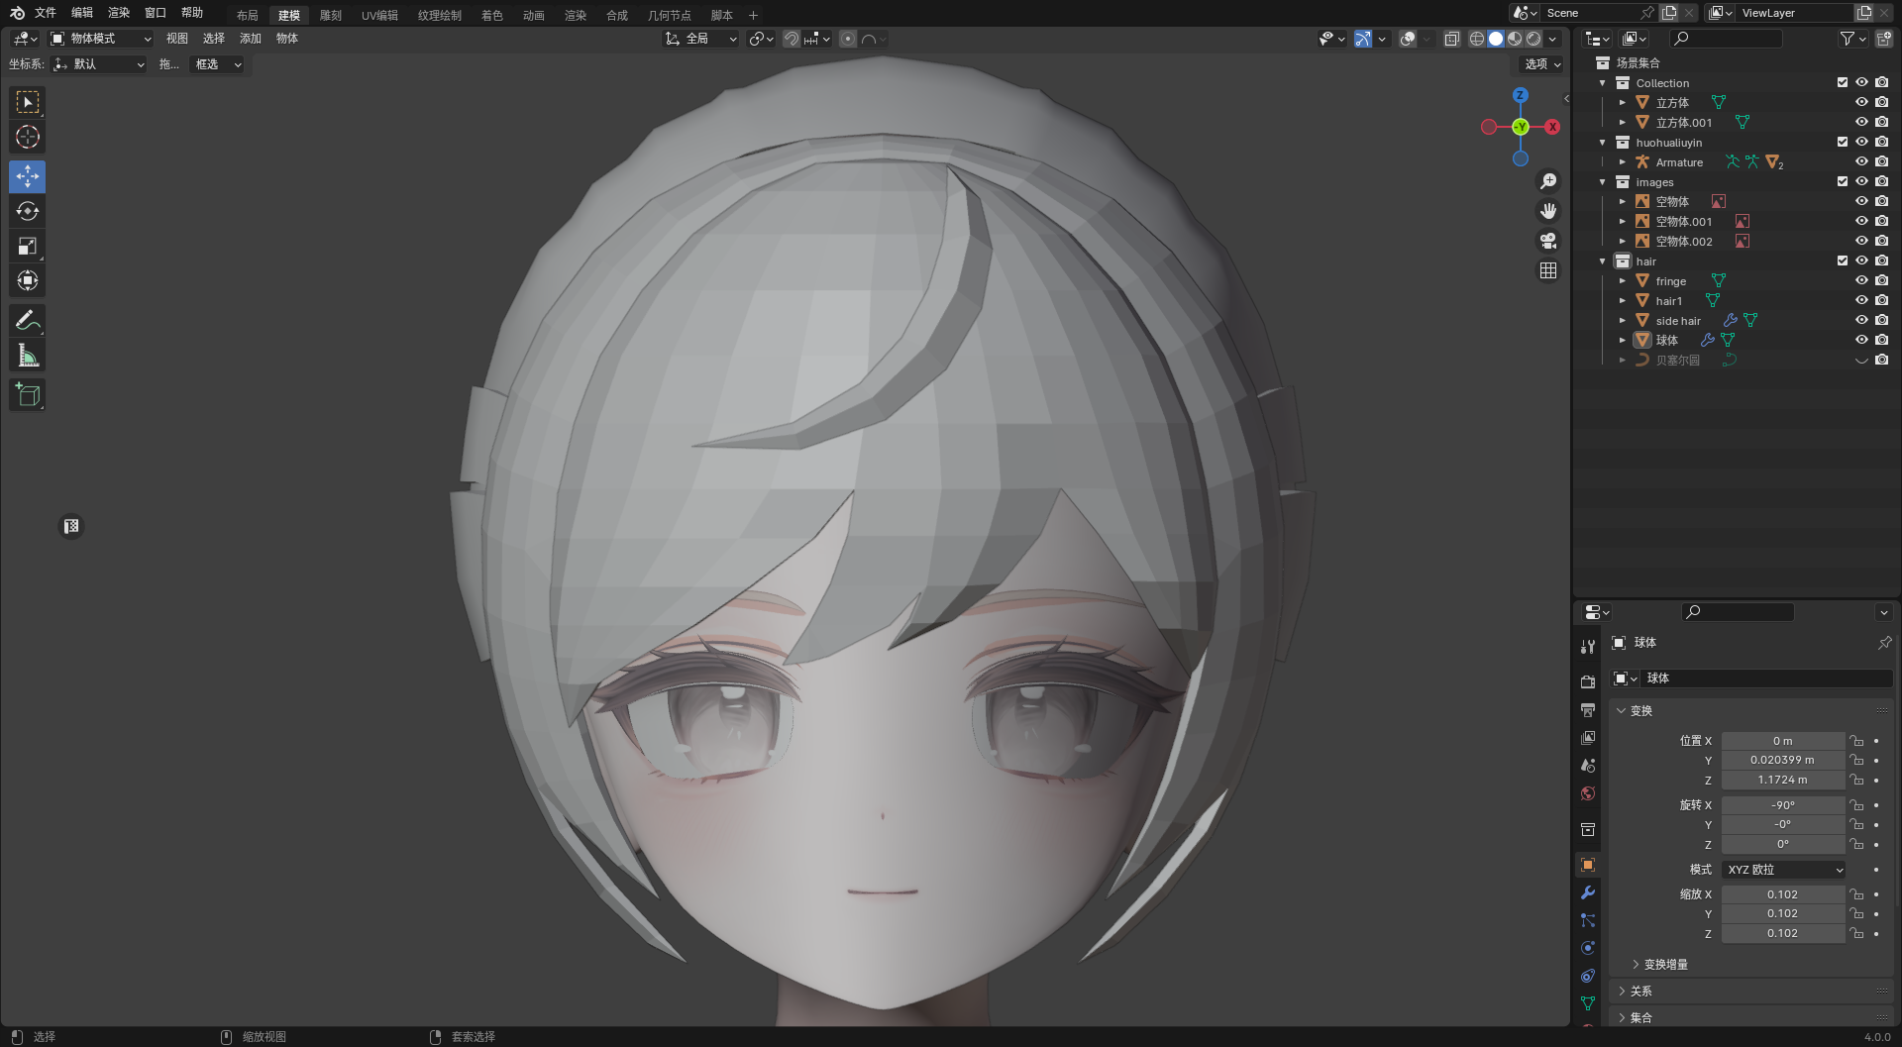This screenshot has width=1902, height=1047.
Task: Toggle camera view with the camera icon
Action: (x=1548, y=241)
